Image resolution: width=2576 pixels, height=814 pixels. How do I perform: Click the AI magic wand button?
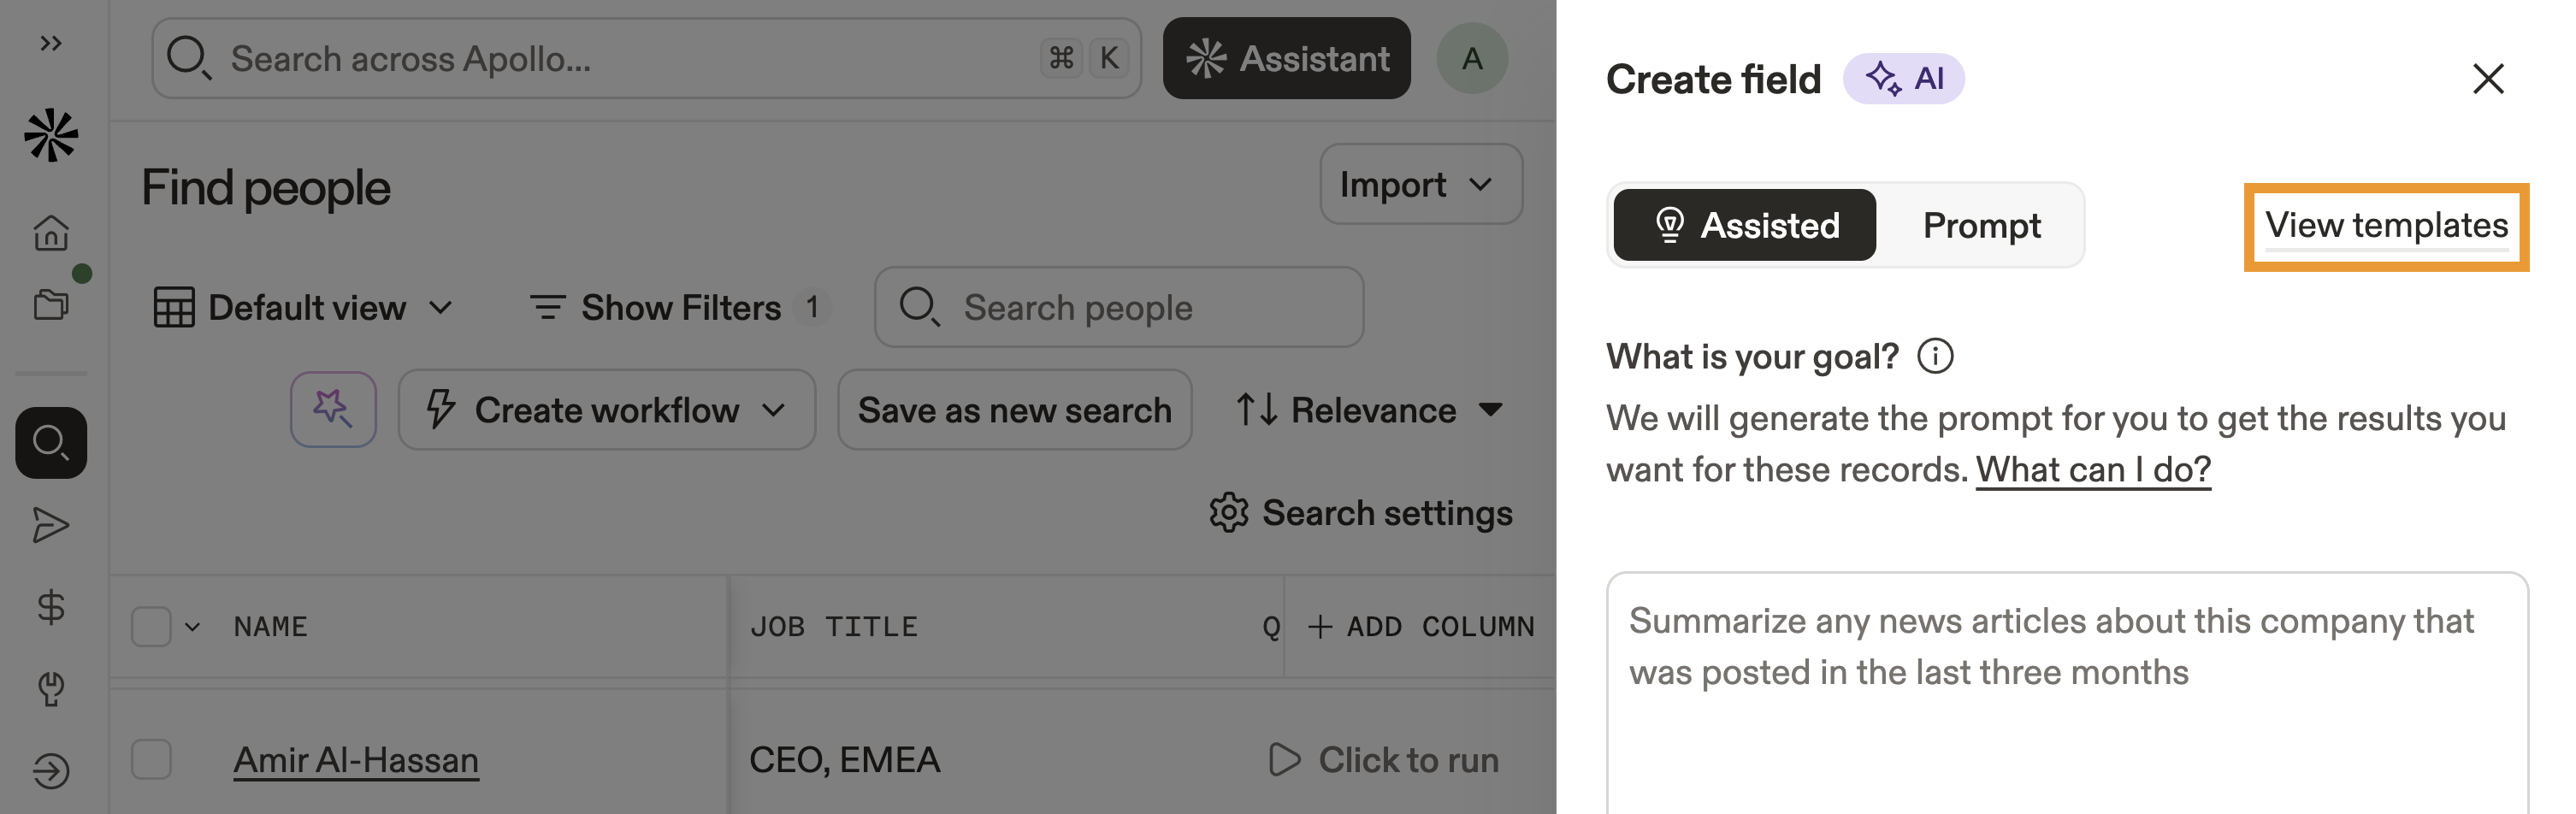click(x=333, y=409)
